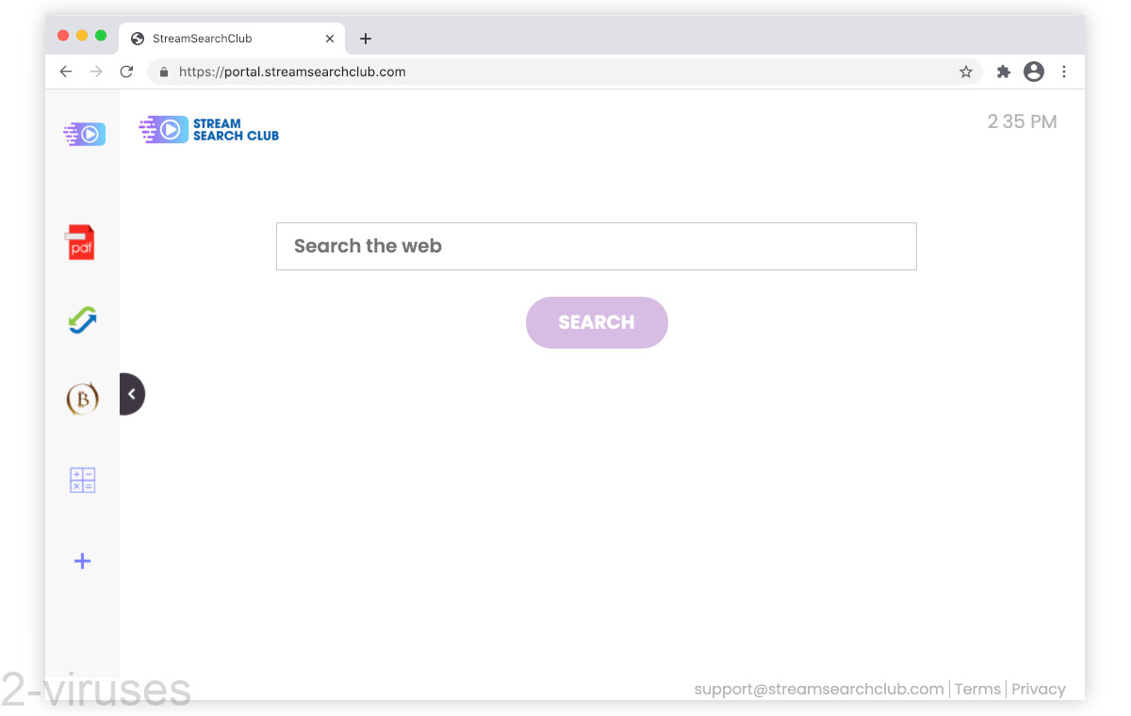
Task: Open the Chrome extensions puzzle icon
Action: [1003, 71]
